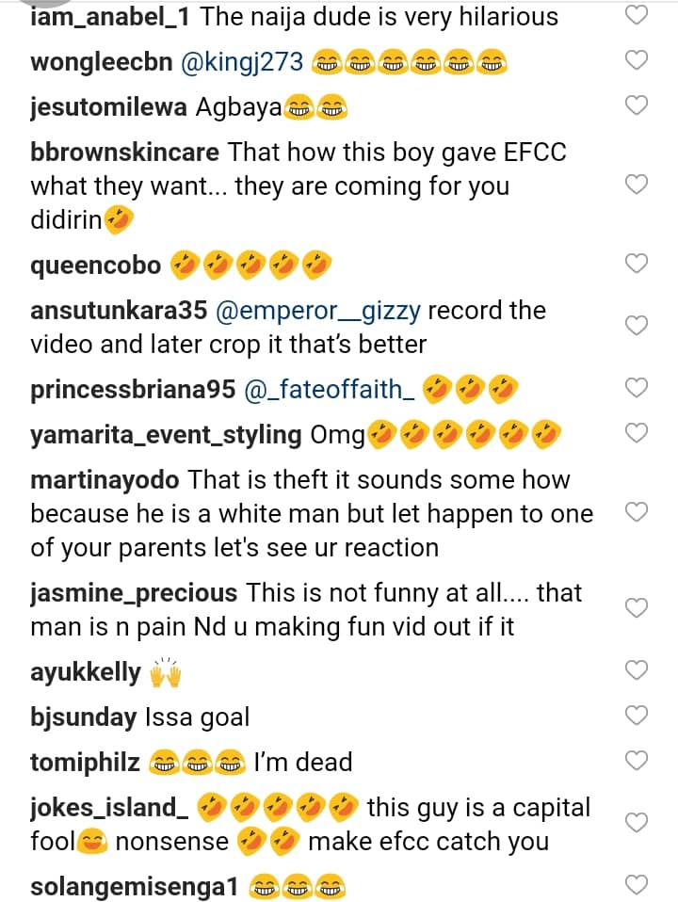Visit the @_fateoffaith_ mentioned profile
This screenshot has height=902, width=678.
(329, 389)
